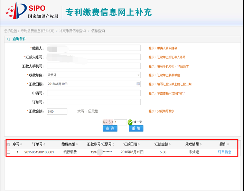Sort table by 汇款金额 column arrows
244x191 pixels.
(170, 144)
